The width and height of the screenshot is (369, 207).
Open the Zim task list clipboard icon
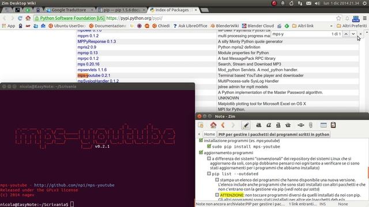333,125
